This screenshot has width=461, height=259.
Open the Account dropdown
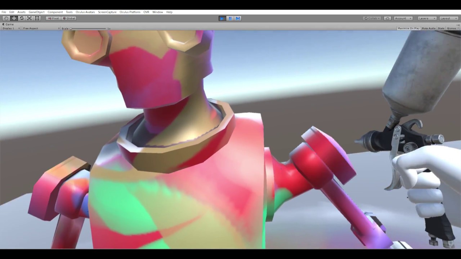403,18
